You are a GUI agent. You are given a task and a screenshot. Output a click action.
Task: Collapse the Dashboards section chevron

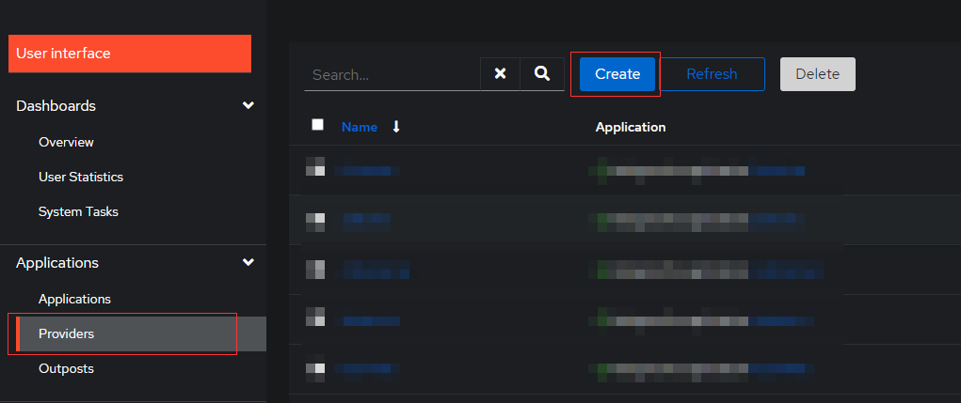248,105
